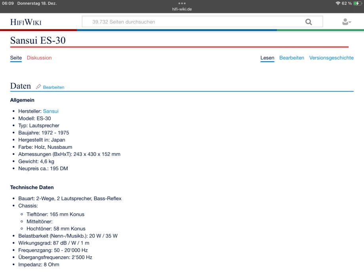Click 'Wirkungsgrad: 87 dB / W / 1 m'
364x273 pixels.
54,243
